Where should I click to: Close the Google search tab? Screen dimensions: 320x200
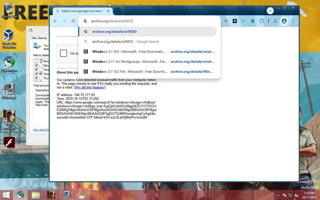click(108, 11)
